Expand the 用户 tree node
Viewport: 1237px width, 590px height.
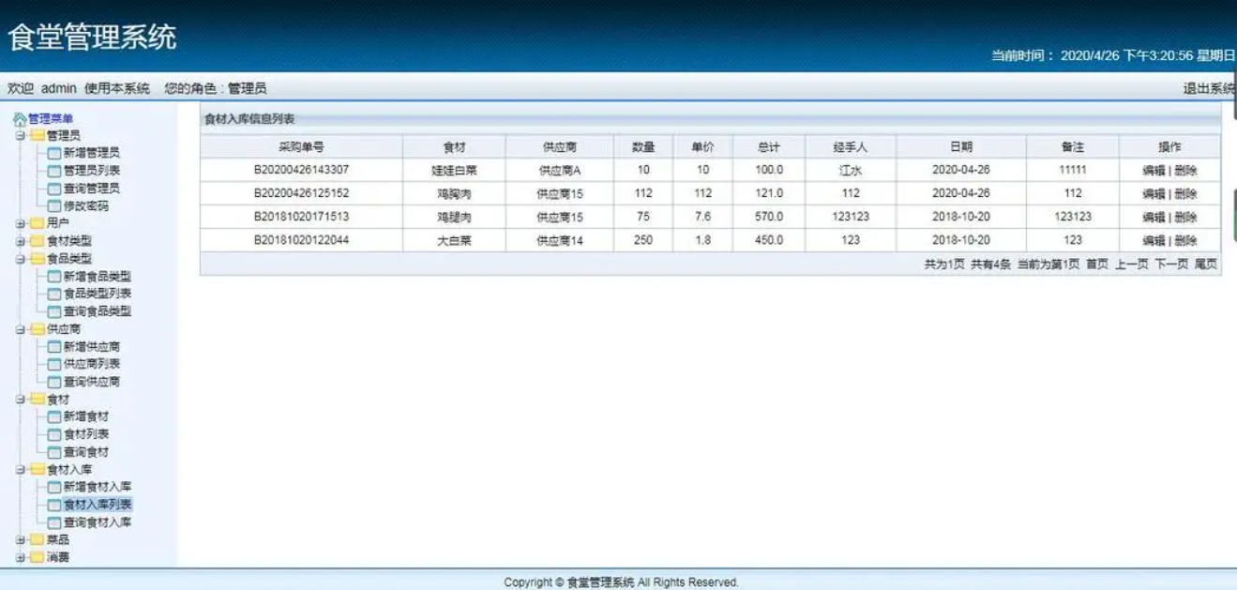(x=21, y=224)
